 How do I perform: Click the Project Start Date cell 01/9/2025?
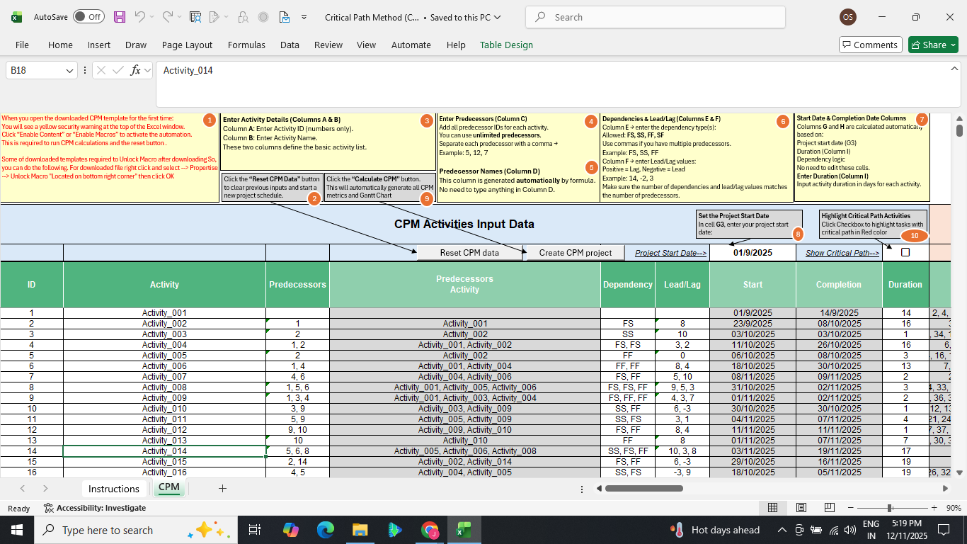point(752,253)
